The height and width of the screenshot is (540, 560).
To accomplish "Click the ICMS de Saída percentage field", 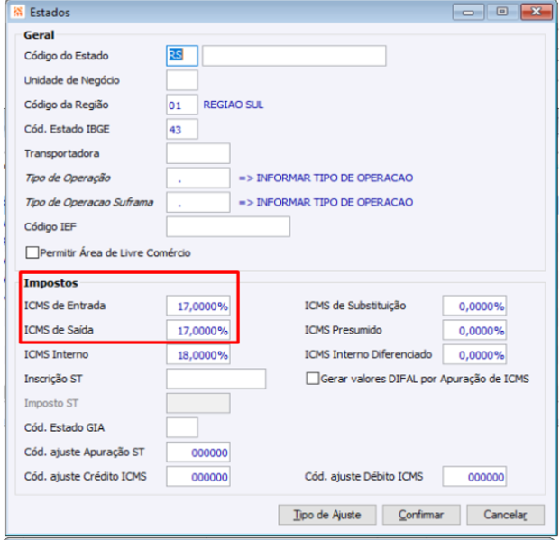I will point(198,330).
